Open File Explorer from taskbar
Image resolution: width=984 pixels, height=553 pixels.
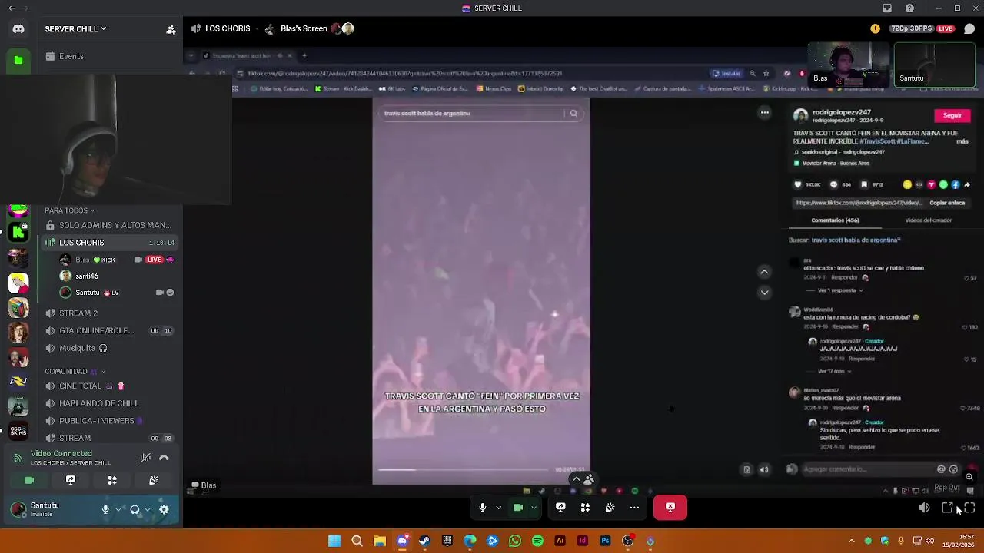(379, 541)
